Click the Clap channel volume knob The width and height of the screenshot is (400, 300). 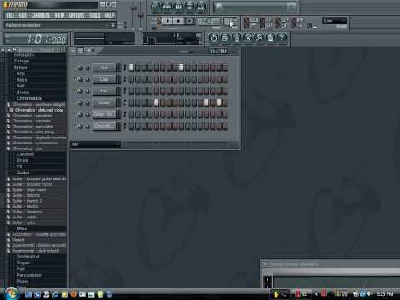(87, 79)
